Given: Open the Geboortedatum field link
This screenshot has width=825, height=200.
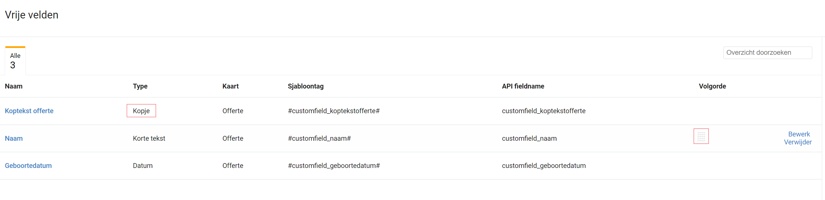Looking at the screenshot, I should click(28, 166).
